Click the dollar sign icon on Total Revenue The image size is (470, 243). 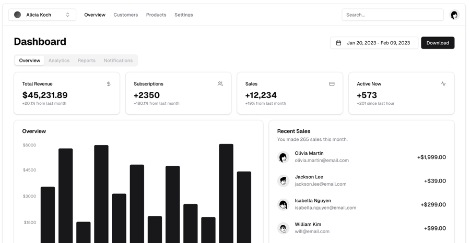[x=109, y=84]
